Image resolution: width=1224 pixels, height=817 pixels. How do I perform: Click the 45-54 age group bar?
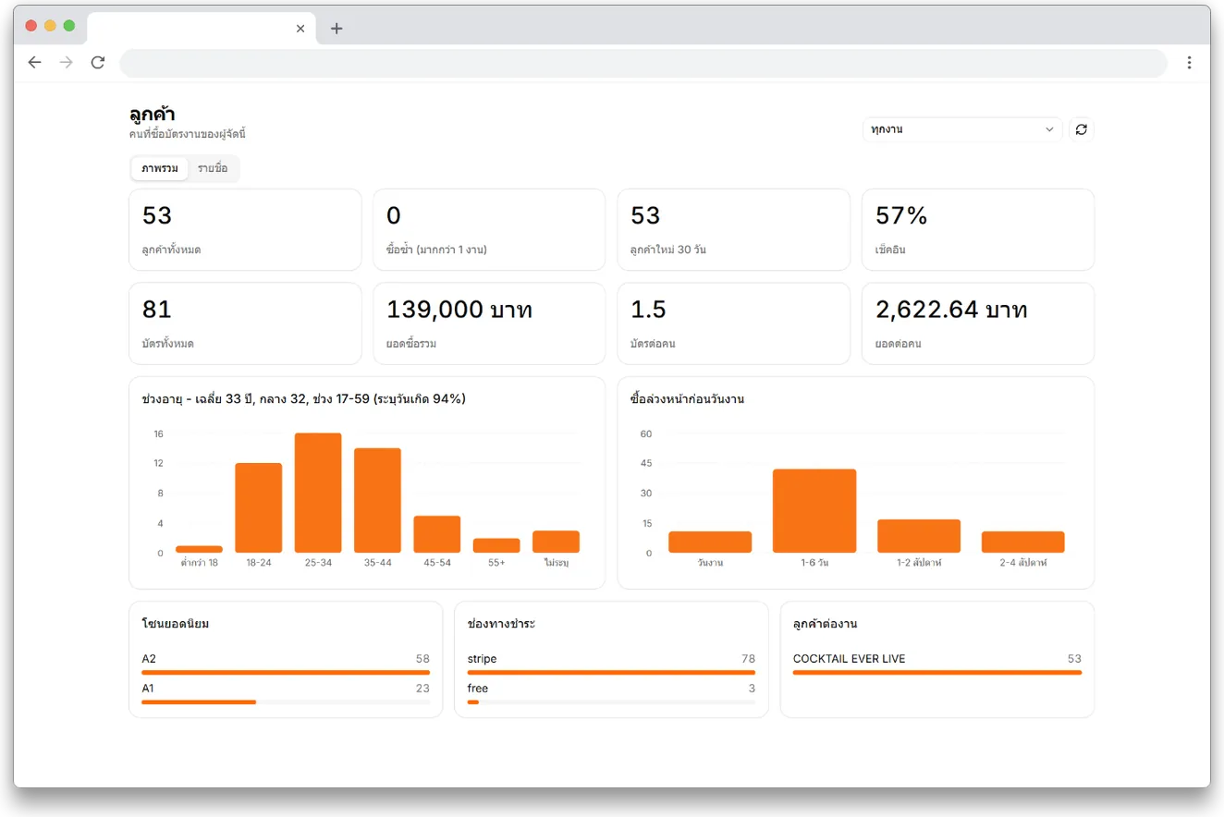click(437, 534)
